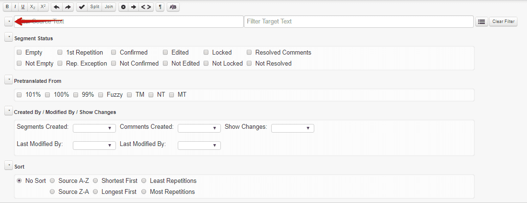Click the undo arrow icon

click(57, 7)
